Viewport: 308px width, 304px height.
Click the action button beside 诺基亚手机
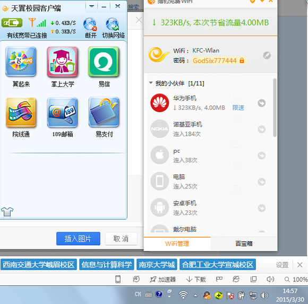pos(261,129)
